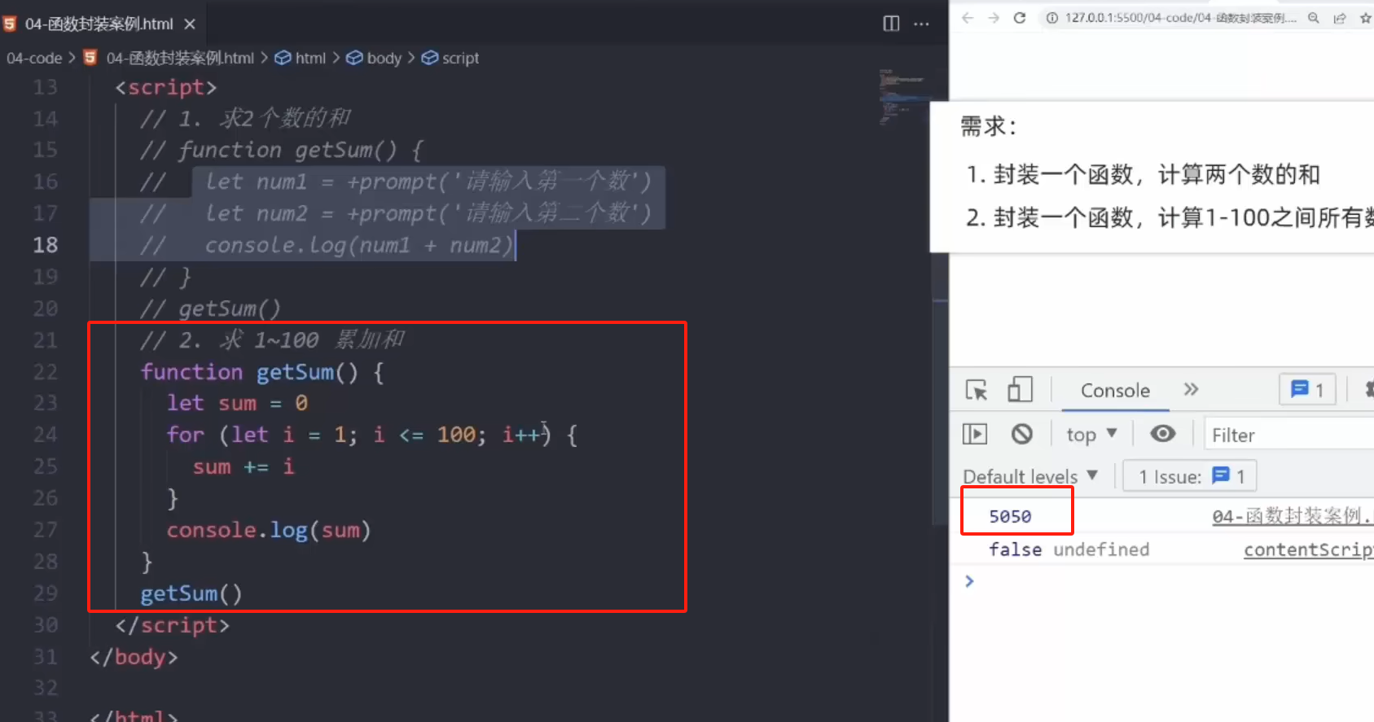Screen dimensions: 1374x722
Task: Click the function getSum() declaration on line 22
Action: (262, 372)
